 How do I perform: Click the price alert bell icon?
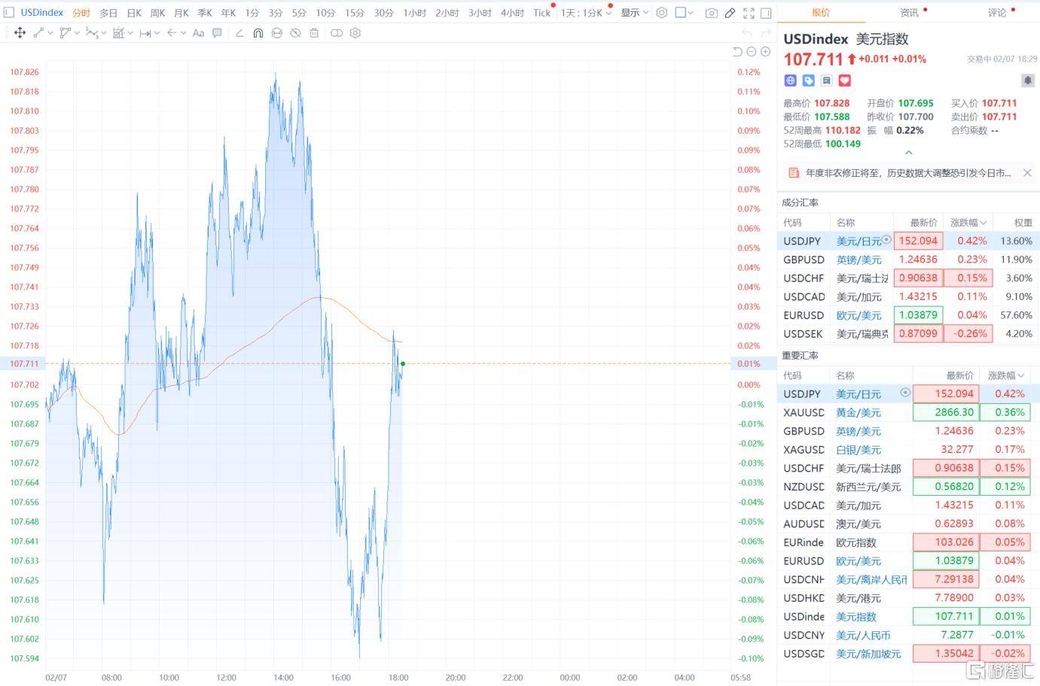click(1027, 80)
